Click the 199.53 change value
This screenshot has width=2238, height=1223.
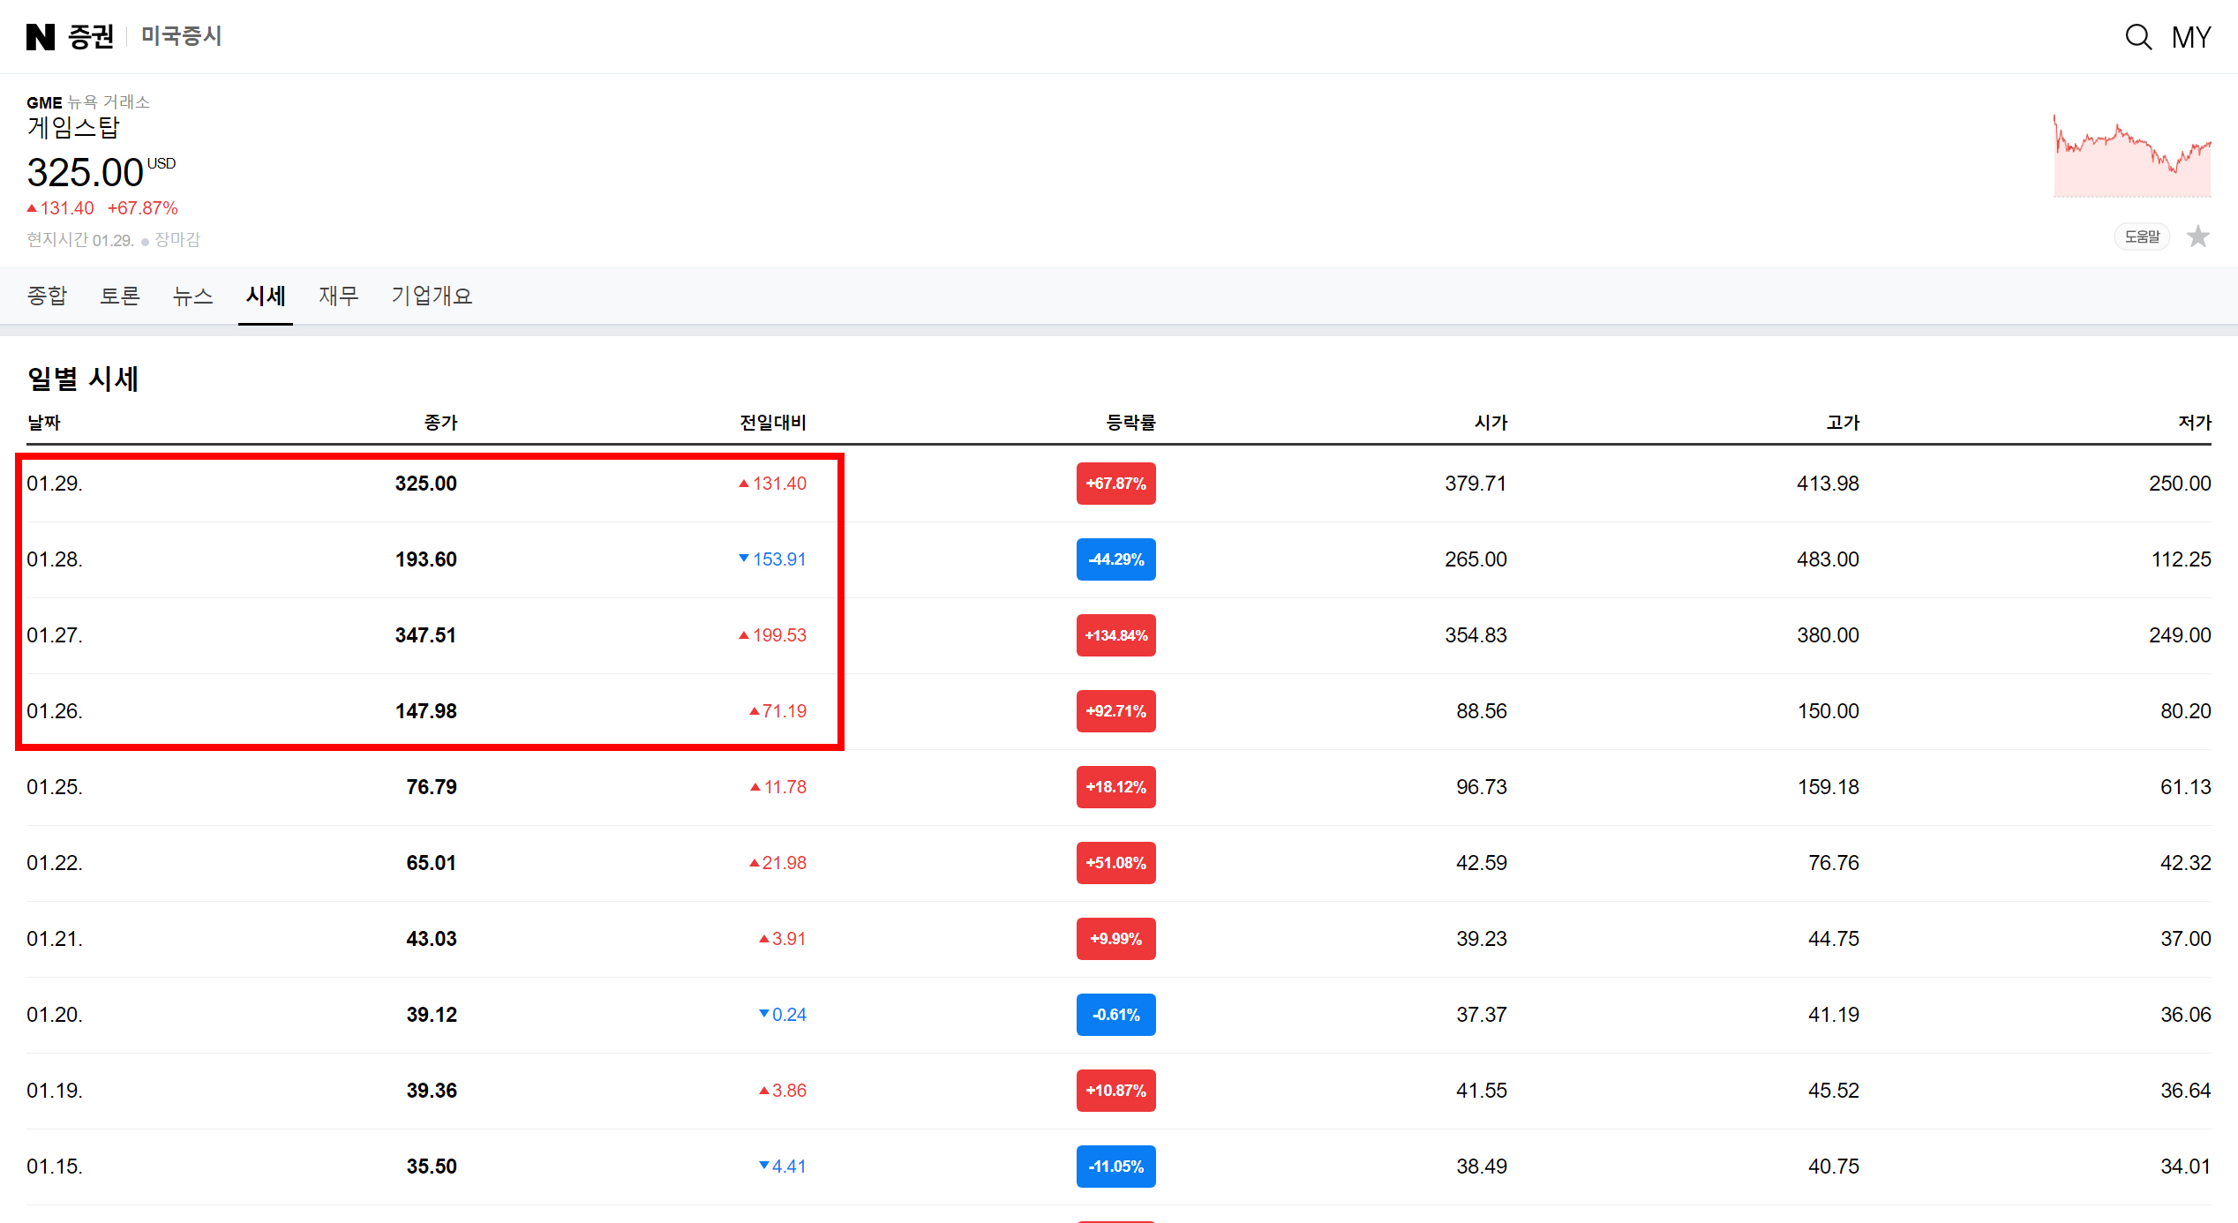[x=772, y=635]
